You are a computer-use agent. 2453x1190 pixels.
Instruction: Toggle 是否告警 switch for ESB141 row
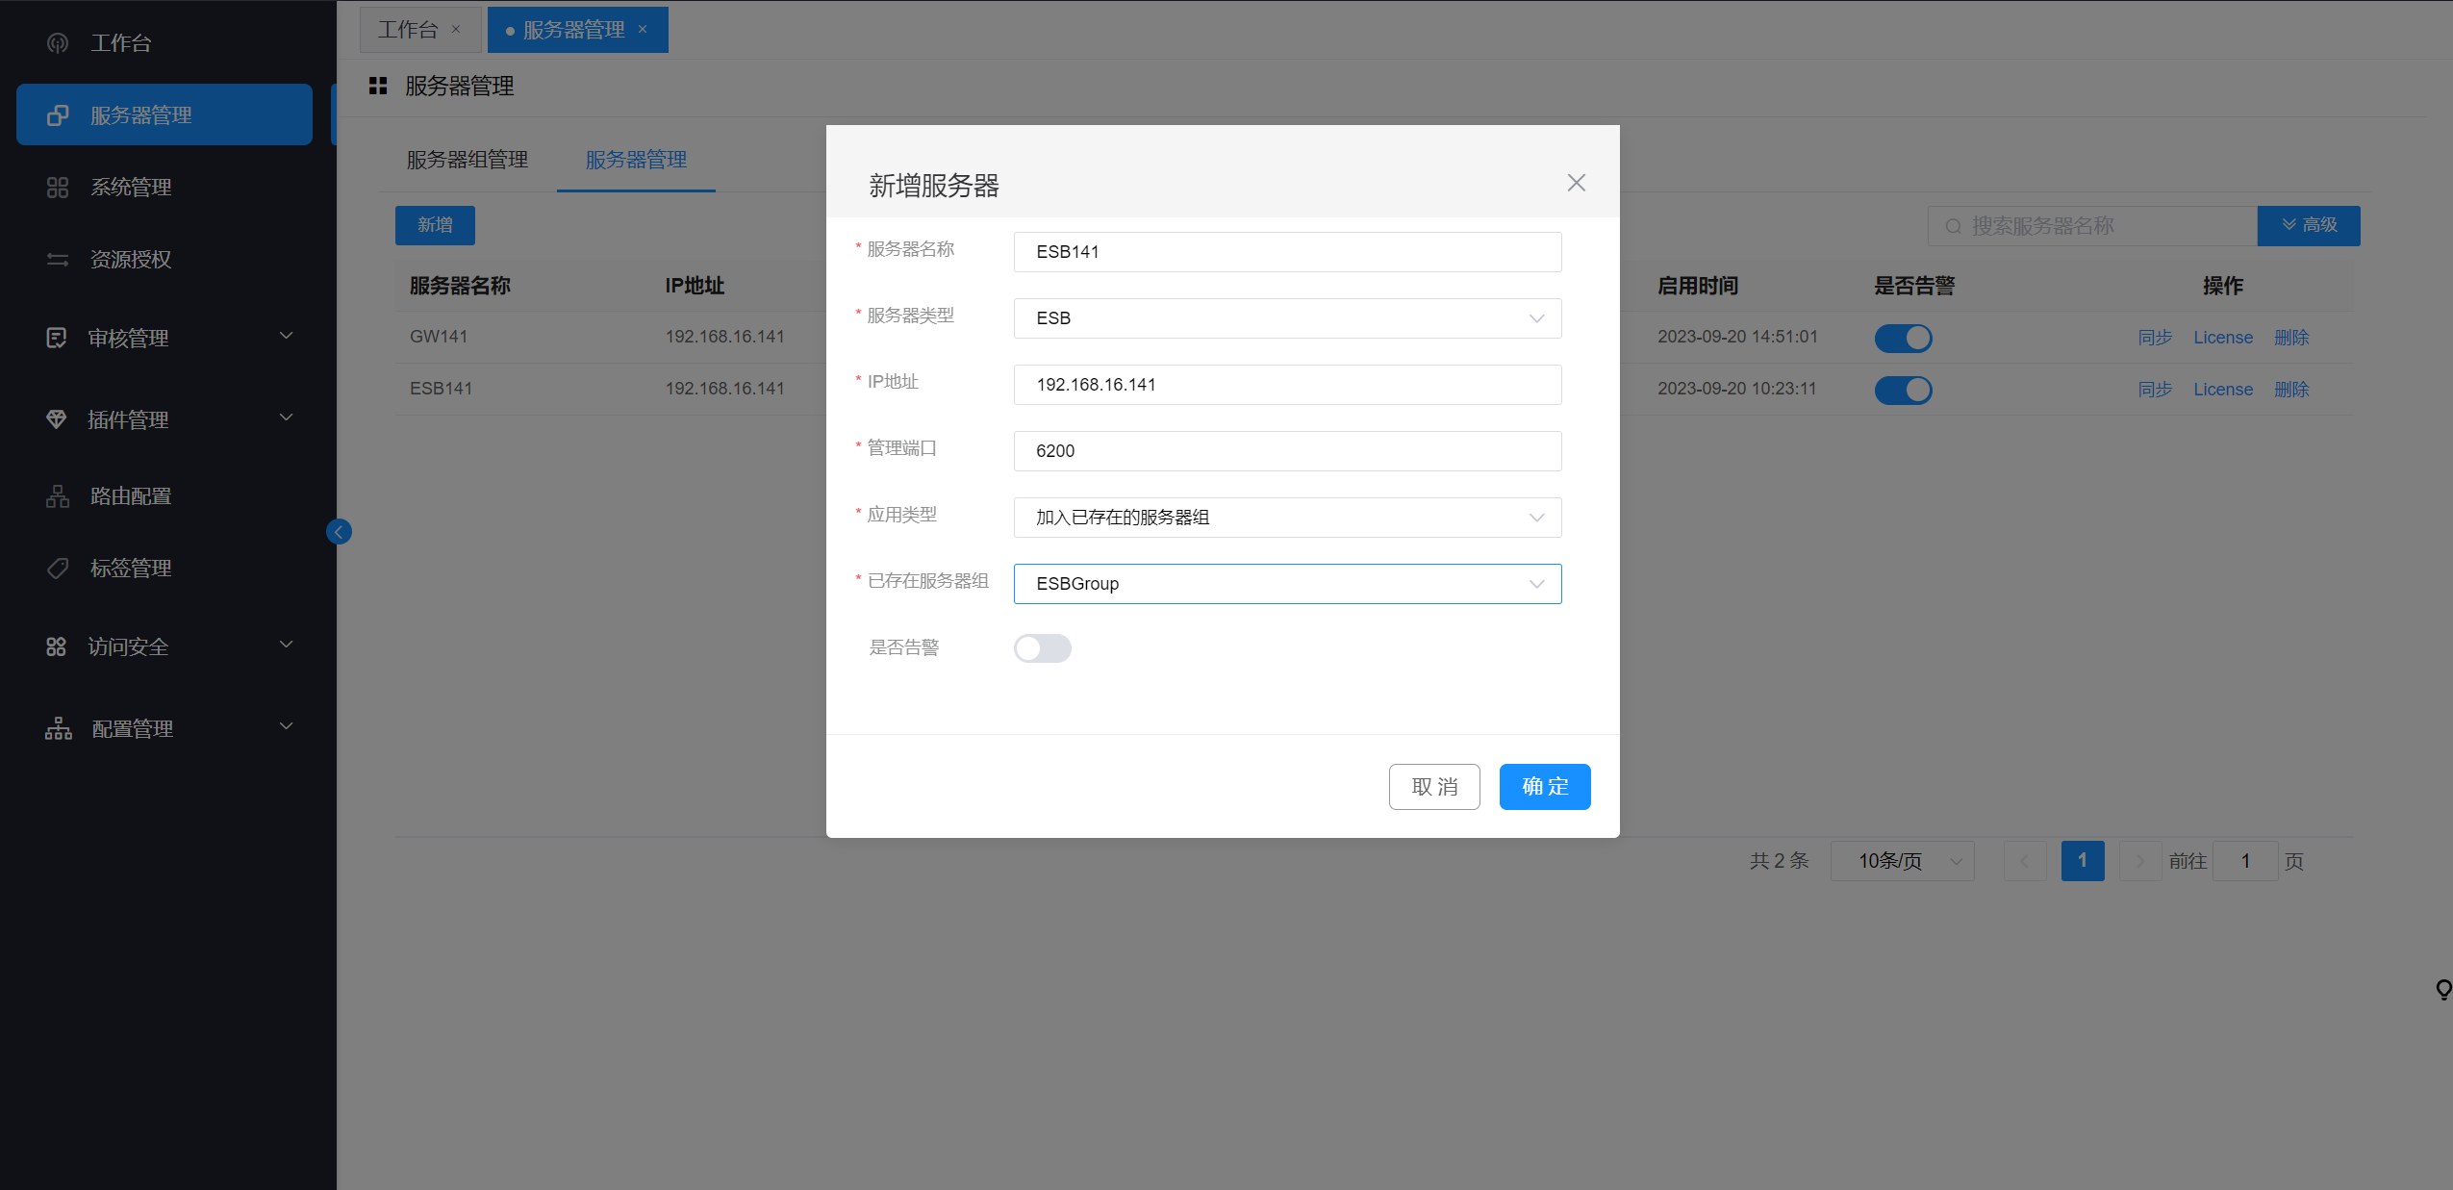tap(1902, 390)
